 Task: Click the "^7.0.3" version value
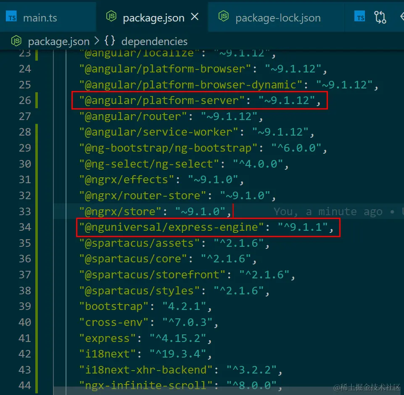point(187,322)
